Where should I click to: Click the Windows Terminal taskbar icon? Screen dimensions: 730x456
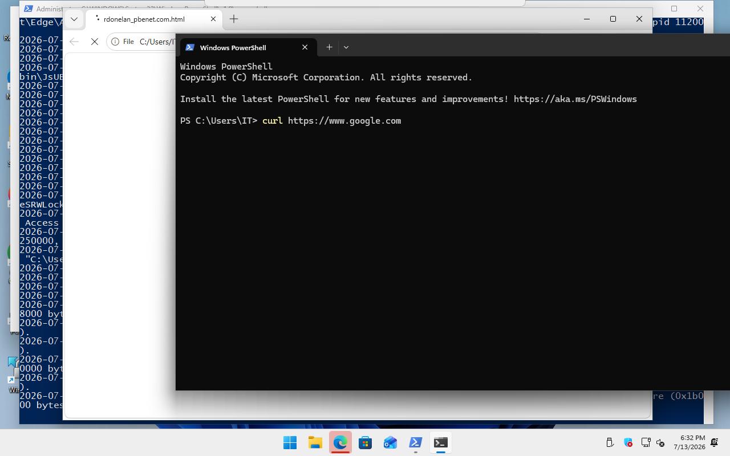tap(440, 443)
